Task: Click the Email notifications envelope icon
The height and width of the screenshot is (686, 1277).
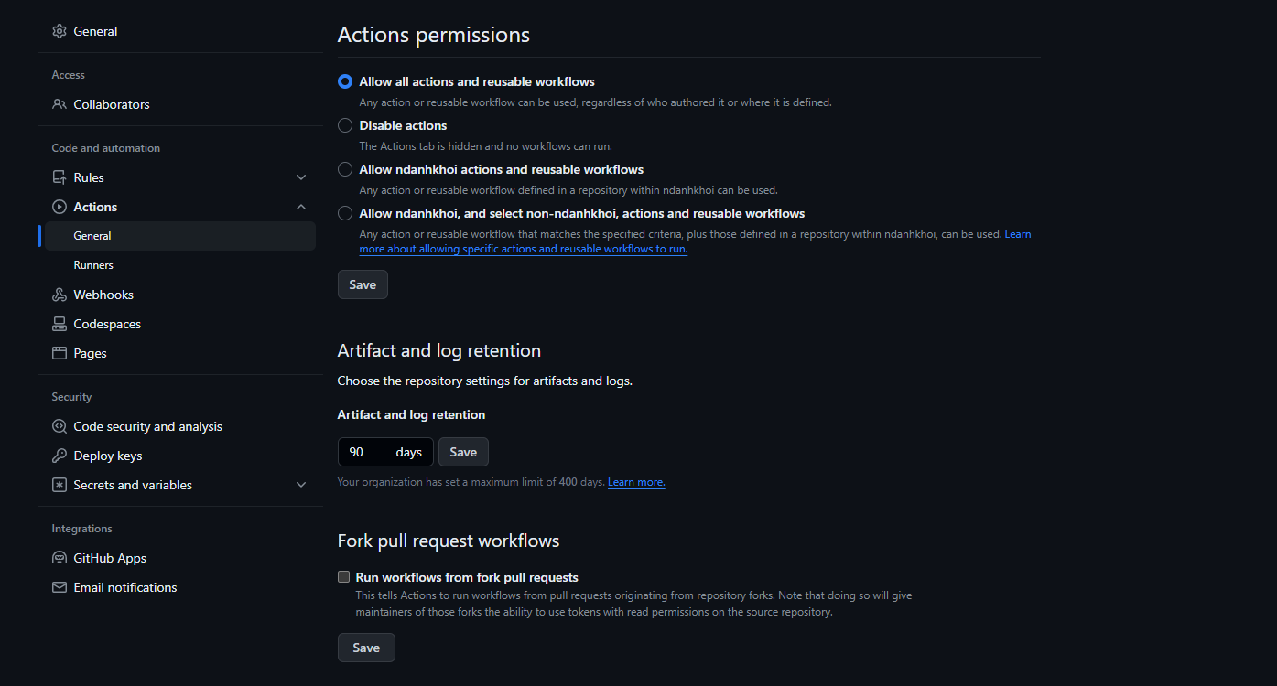Action: tap(60, 587)
